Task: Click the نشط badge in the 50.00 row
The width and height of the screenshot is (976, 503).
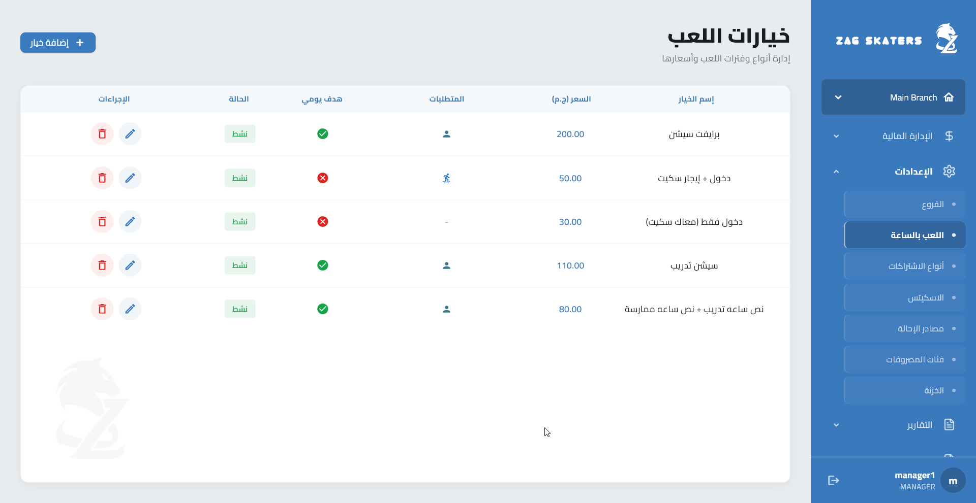Action: [240, 178]
